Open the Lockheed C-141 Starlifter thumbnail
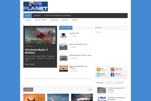Image resolution: width=151 pixels, height=101 pixels. point(102,90)
